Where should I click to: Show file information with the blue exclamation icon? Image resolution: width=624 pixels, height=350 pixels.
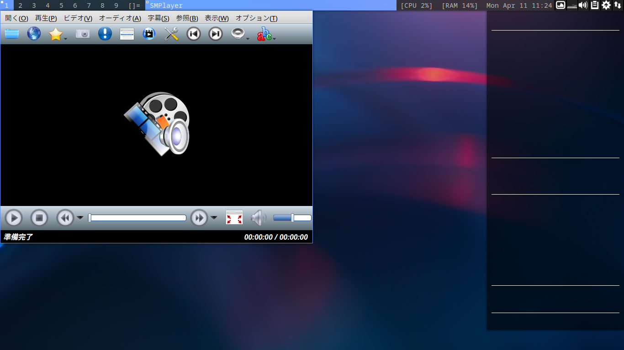coord(105,34)
